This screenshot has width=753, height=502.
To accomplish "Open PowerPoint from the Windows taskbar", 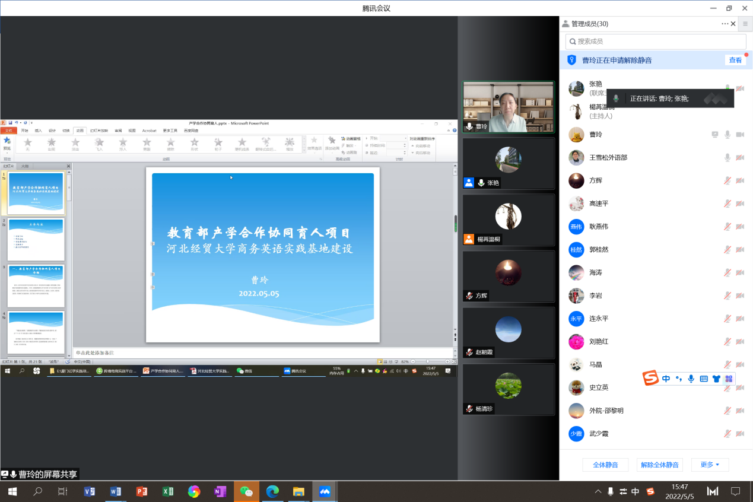I will 141,491.
